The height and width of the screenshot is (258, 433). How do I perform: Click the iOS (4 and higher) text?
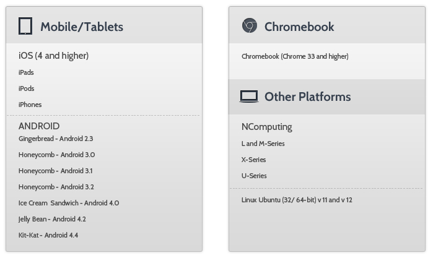coord(53,56)
